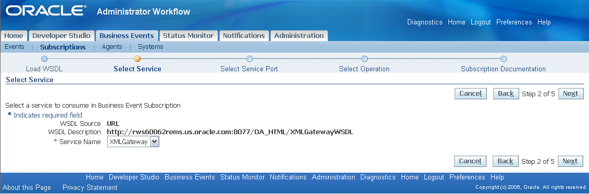Click the upper Next button
This screenshot has height=194, width=589.
point(571,94)
